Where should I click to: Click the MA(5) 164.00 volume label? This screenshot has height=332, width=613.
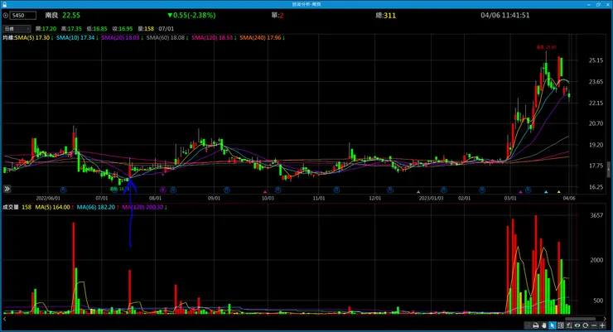[54, 207]
